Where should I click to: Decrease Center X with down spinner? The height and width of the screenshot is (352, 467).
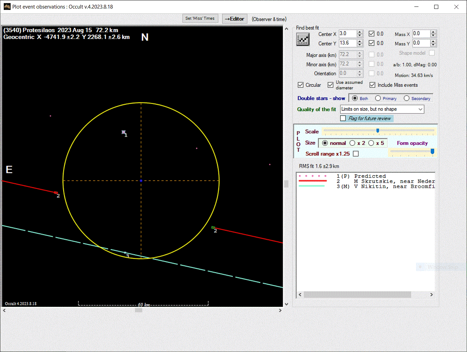(x=360, y=36)
